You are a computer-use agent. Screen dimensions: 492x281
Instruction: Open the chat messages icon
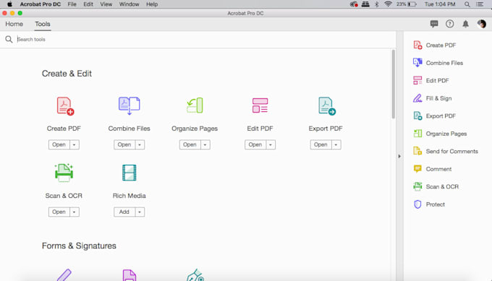(434, 24)
